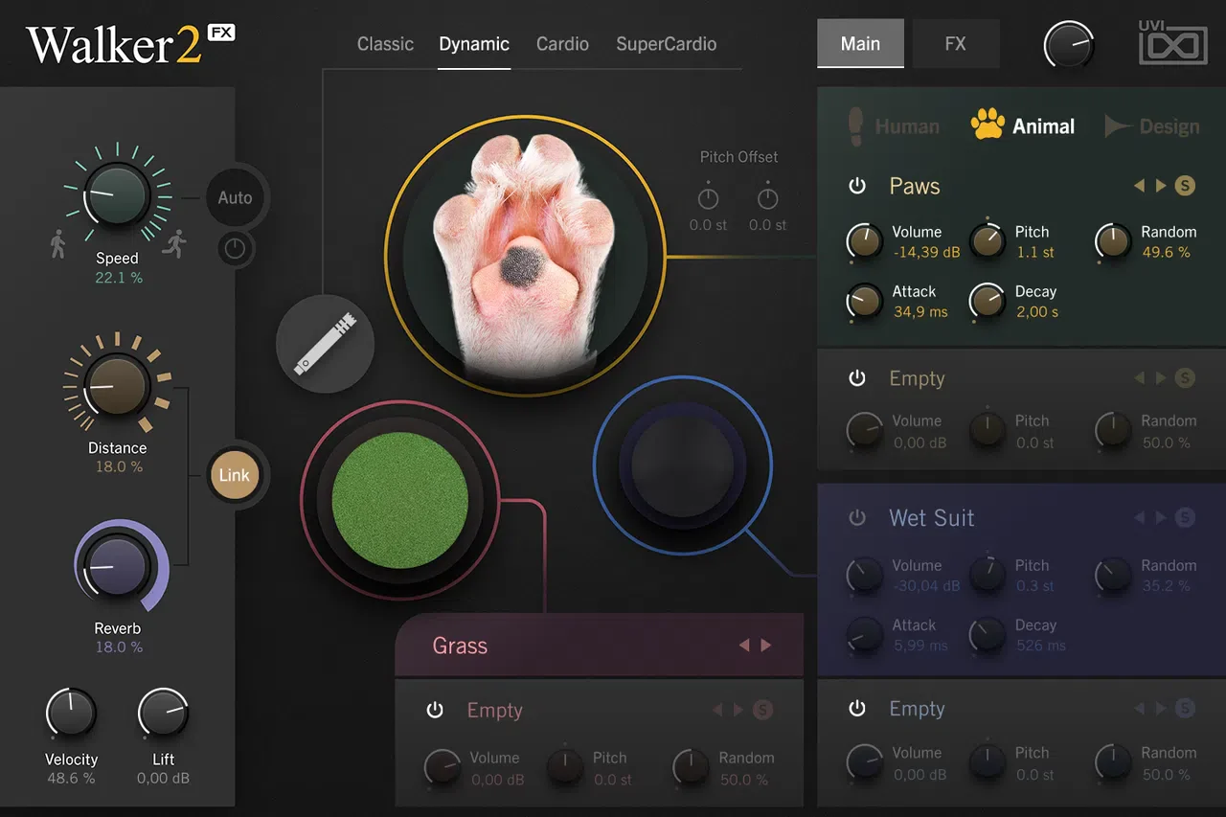Click the walking figure speed icon
This screenshot has height=817, width=1226.
click(x=57, y=244)
